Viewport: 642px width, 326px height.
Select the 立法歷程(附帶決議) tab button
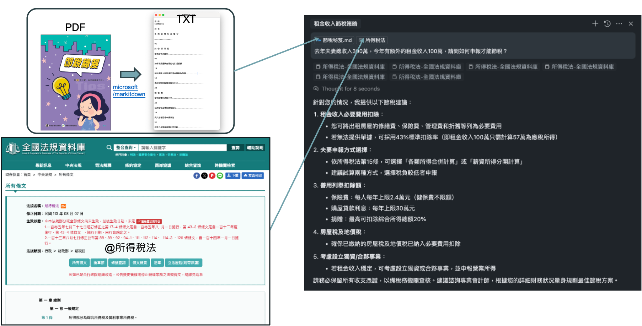point(184,263)
